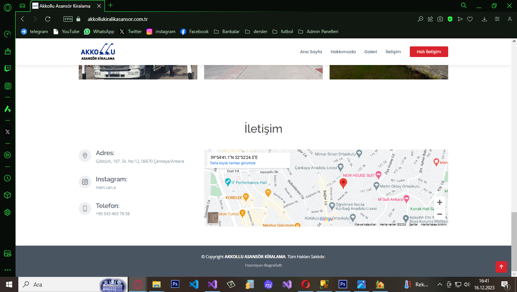
Task: Open history clock icon in sidebar
Action: (7, 178)
